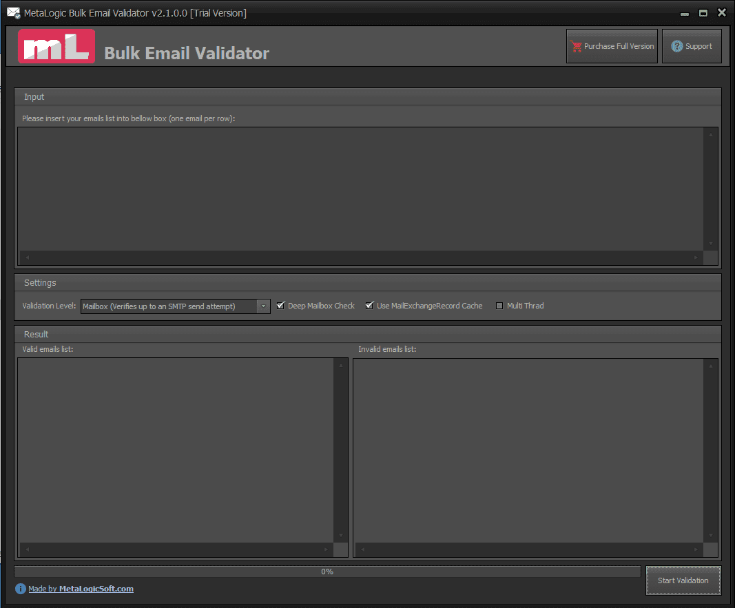
Task: Click input box scroll up arrow
Action: coord(711,134)
